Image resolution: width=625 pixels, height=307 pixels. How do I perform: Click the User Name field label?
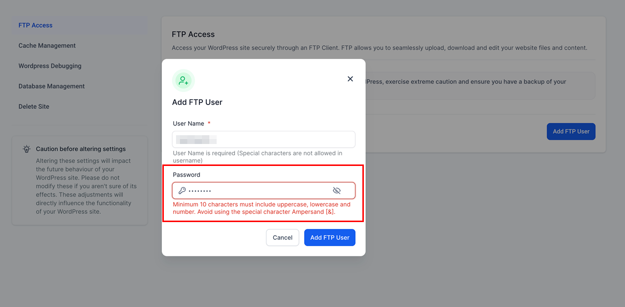pyautogui.click(x=188, y=123)
